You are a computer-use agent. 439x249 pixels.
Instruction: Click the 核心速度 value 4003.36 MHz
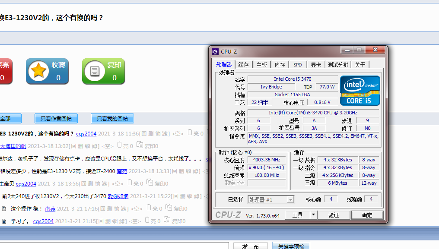(267, 160)
